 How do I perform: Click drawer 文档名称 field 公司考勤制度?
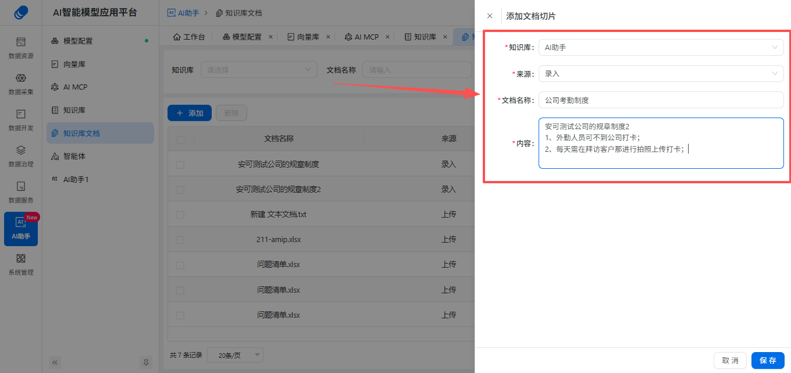point(661,100)
